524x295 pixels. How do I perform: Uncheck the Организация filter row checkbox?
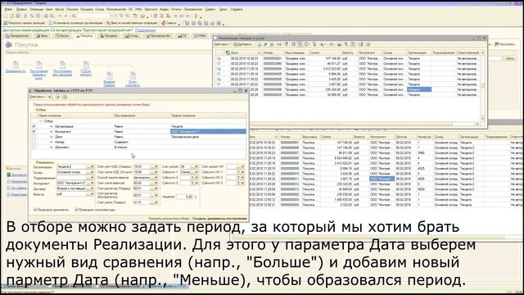(x=34, y=126)
